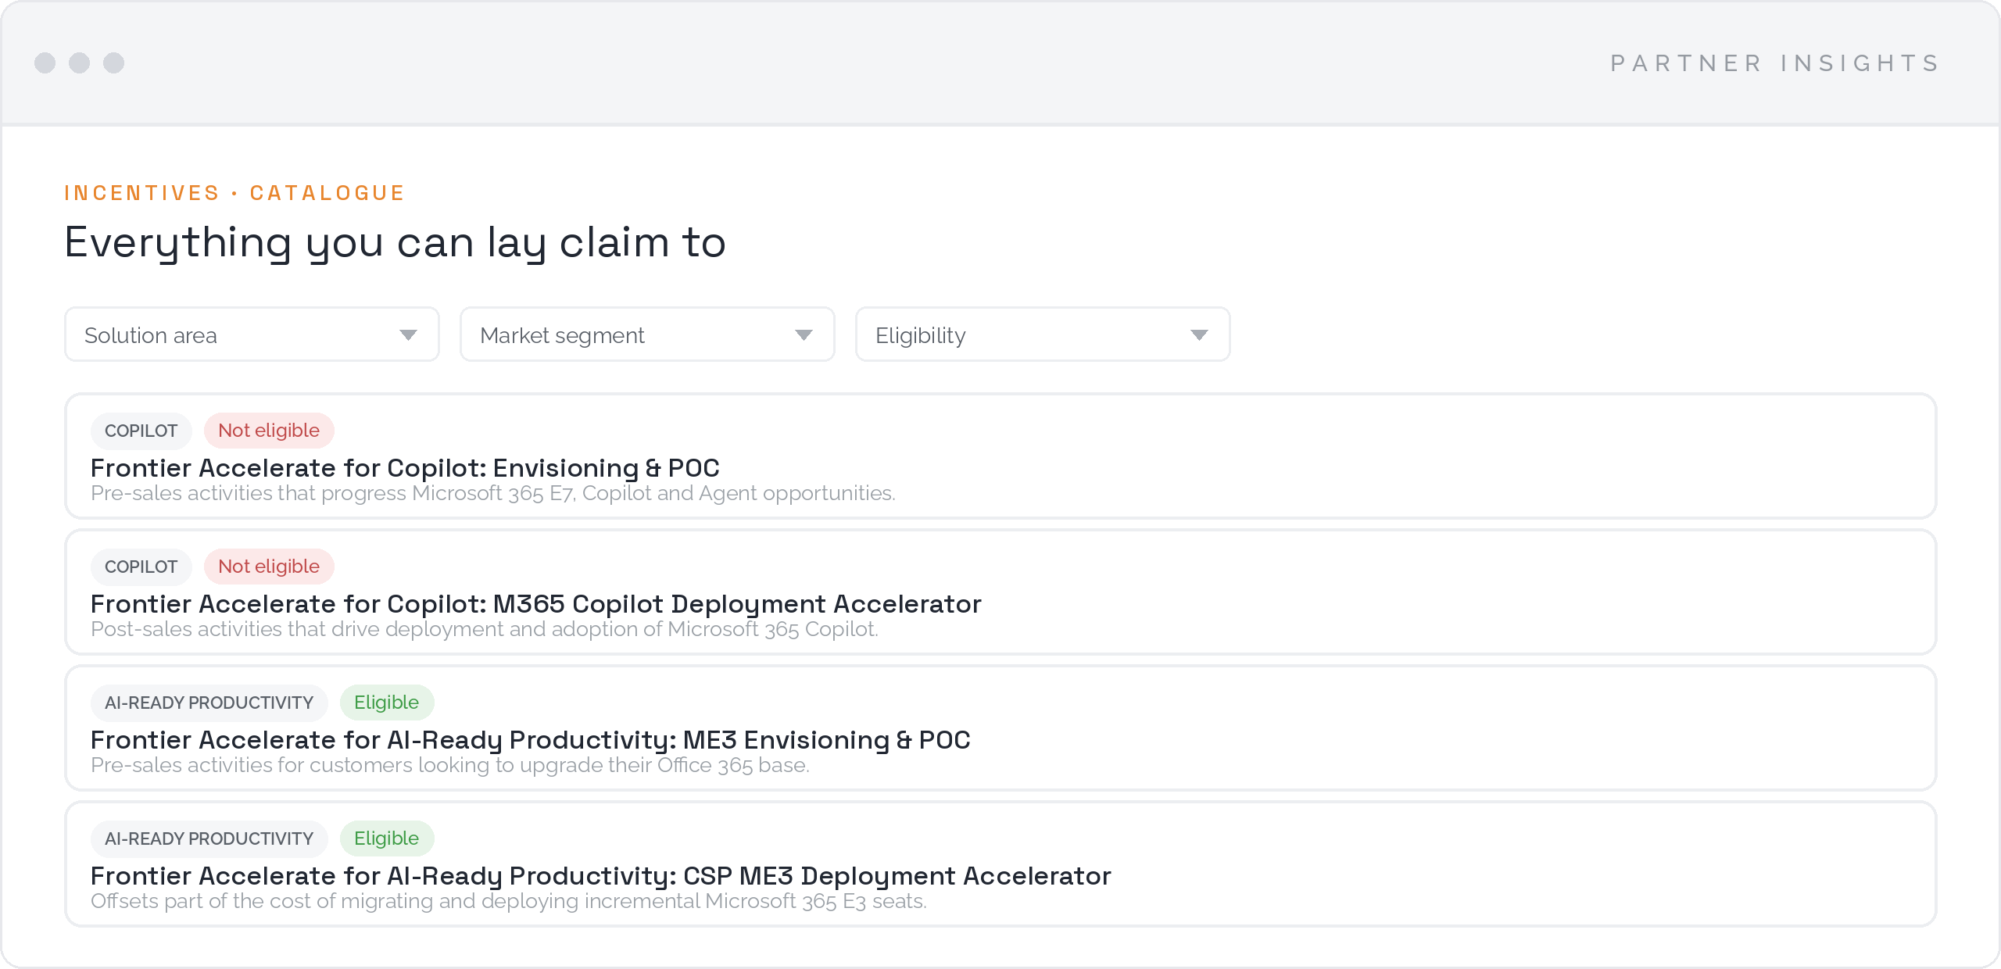The image size is (2001, 969).
Task: Click the "INCENTIVES · CATALOGUE" label
Action: pos(234,193)
